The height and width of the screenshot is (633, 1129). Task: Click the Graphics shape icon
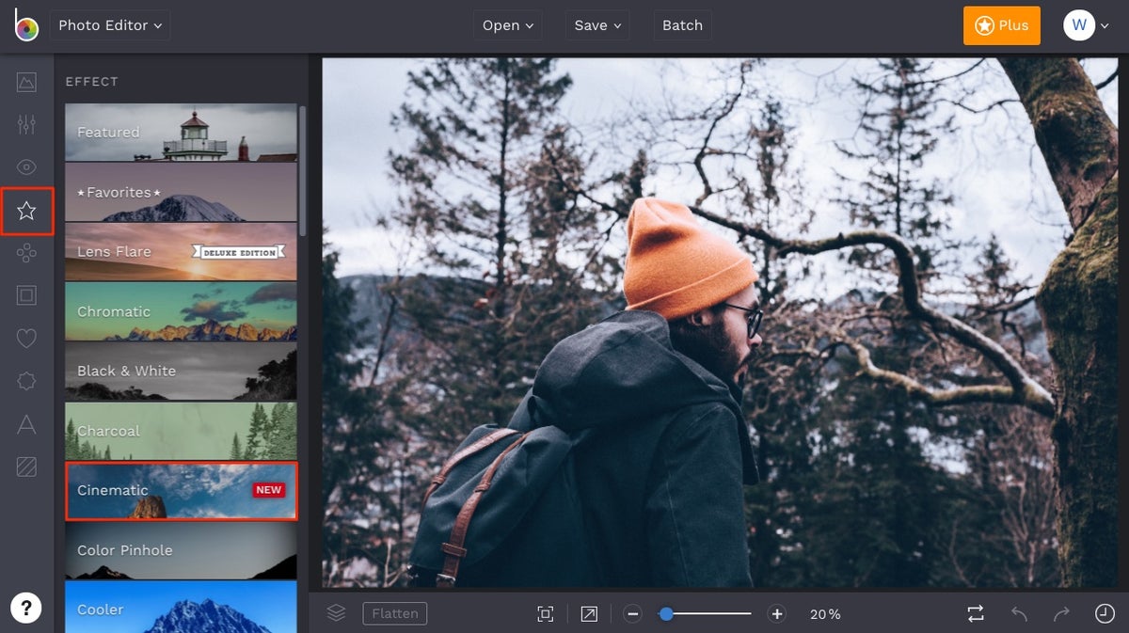coord(26,252)
